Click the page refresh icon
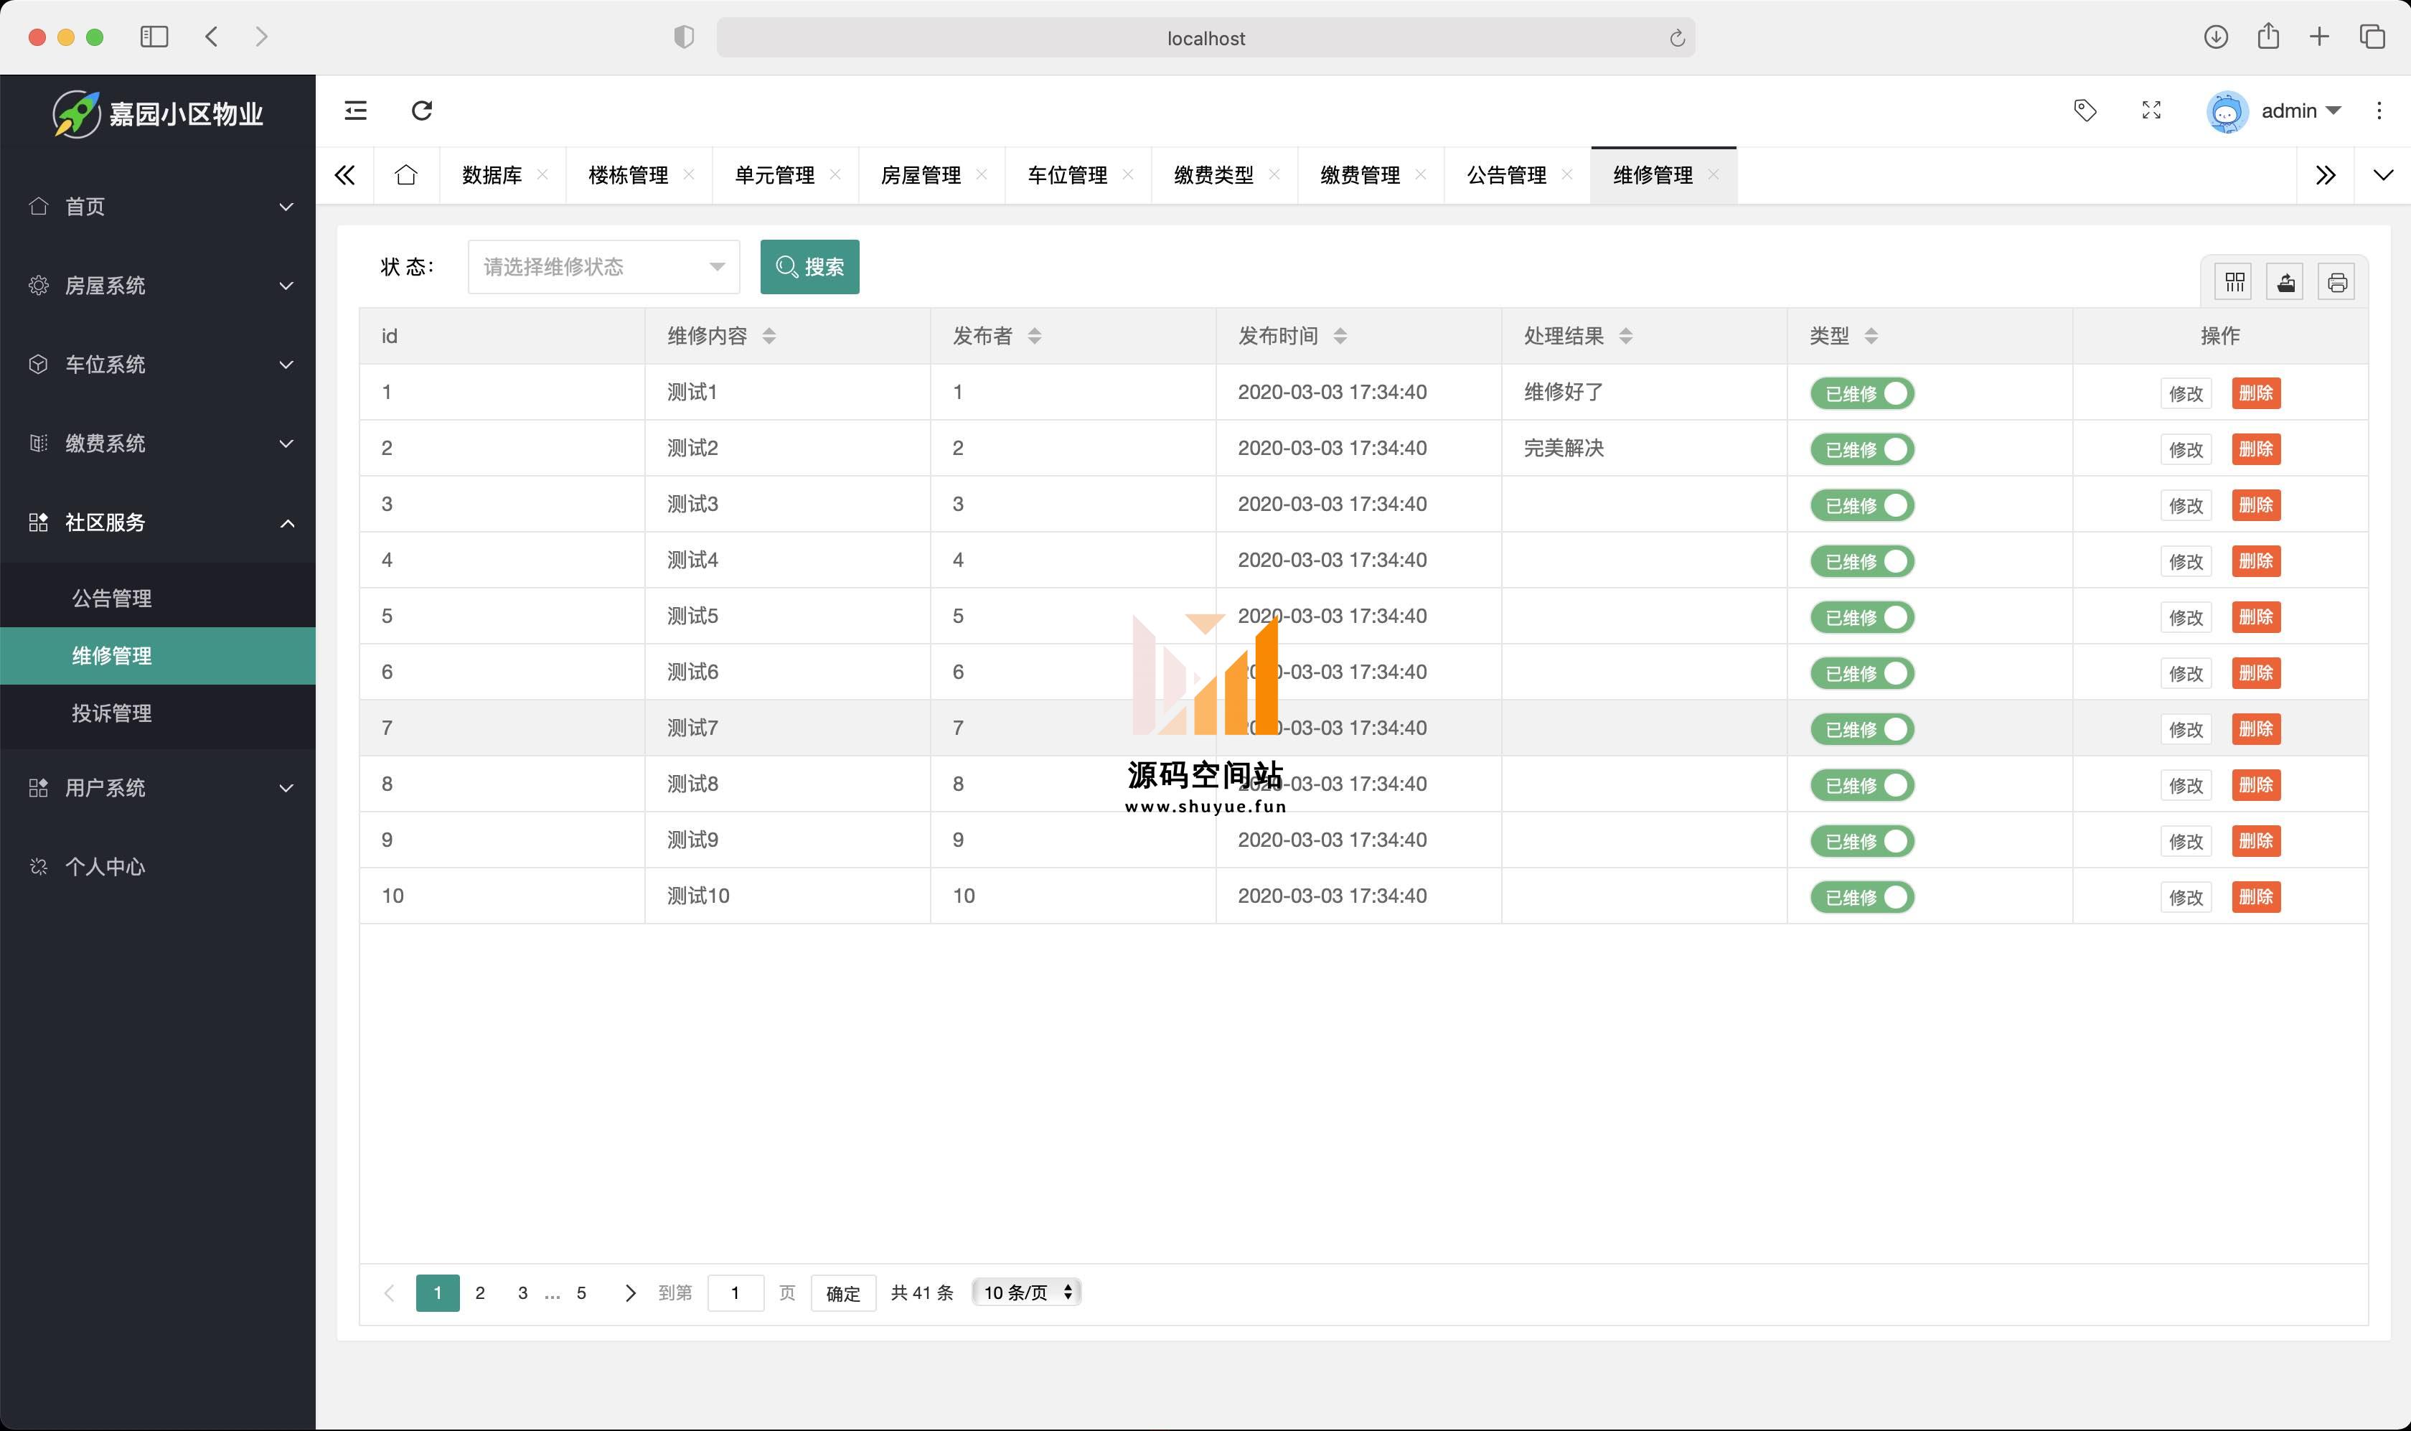2411x1431 pixels. pyautogui.click(x=422, y=111)
